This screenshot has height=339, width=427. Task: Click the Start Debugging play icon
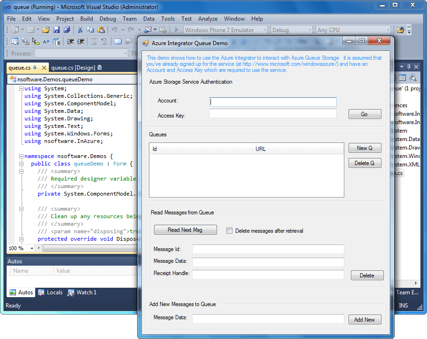point(177,30)
